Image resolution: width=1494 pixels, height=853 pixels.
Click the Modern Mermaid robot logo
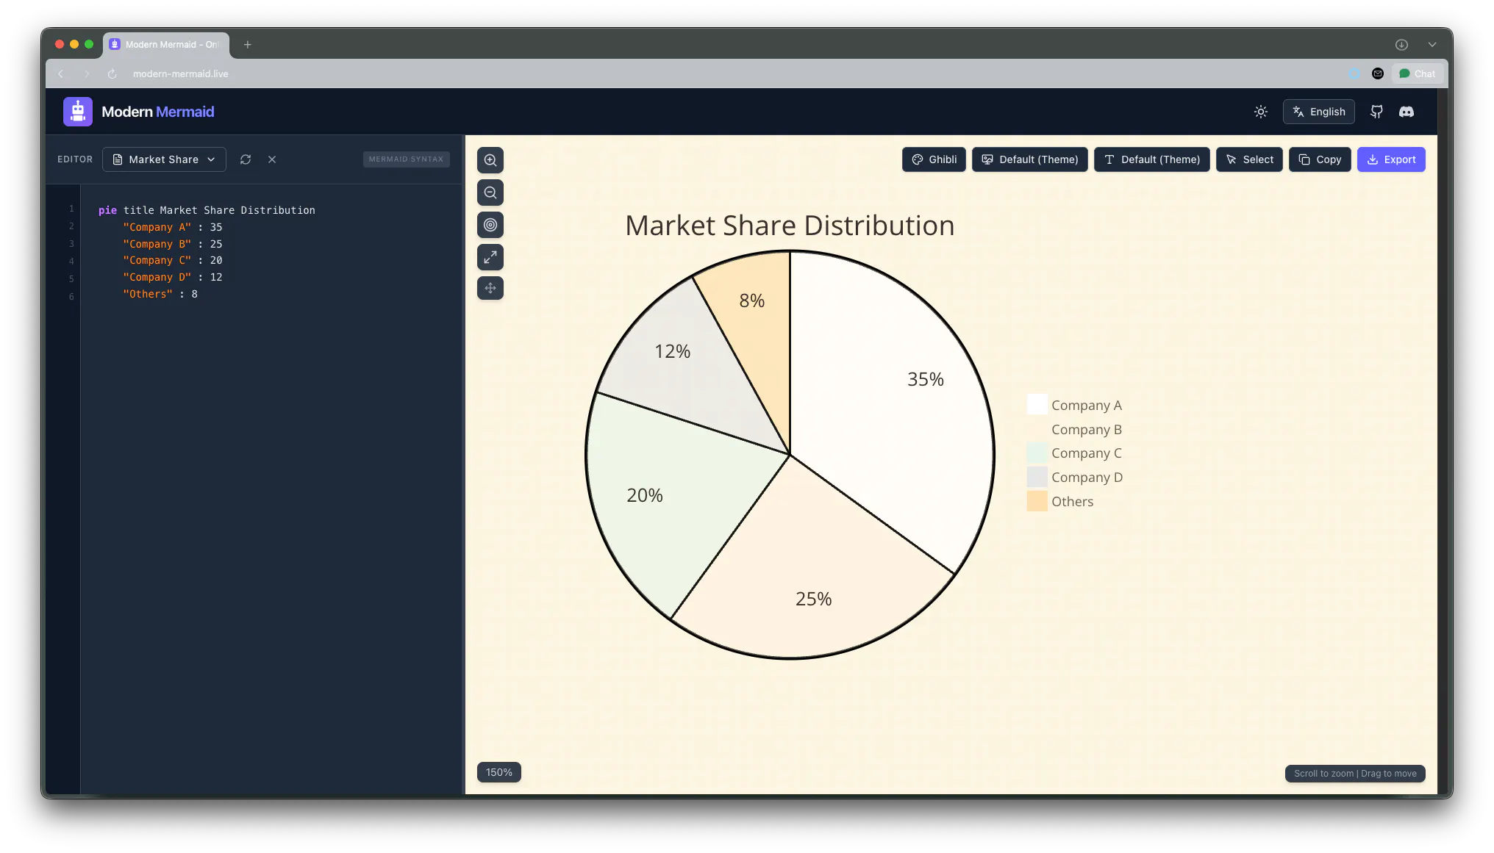(78, 112)
